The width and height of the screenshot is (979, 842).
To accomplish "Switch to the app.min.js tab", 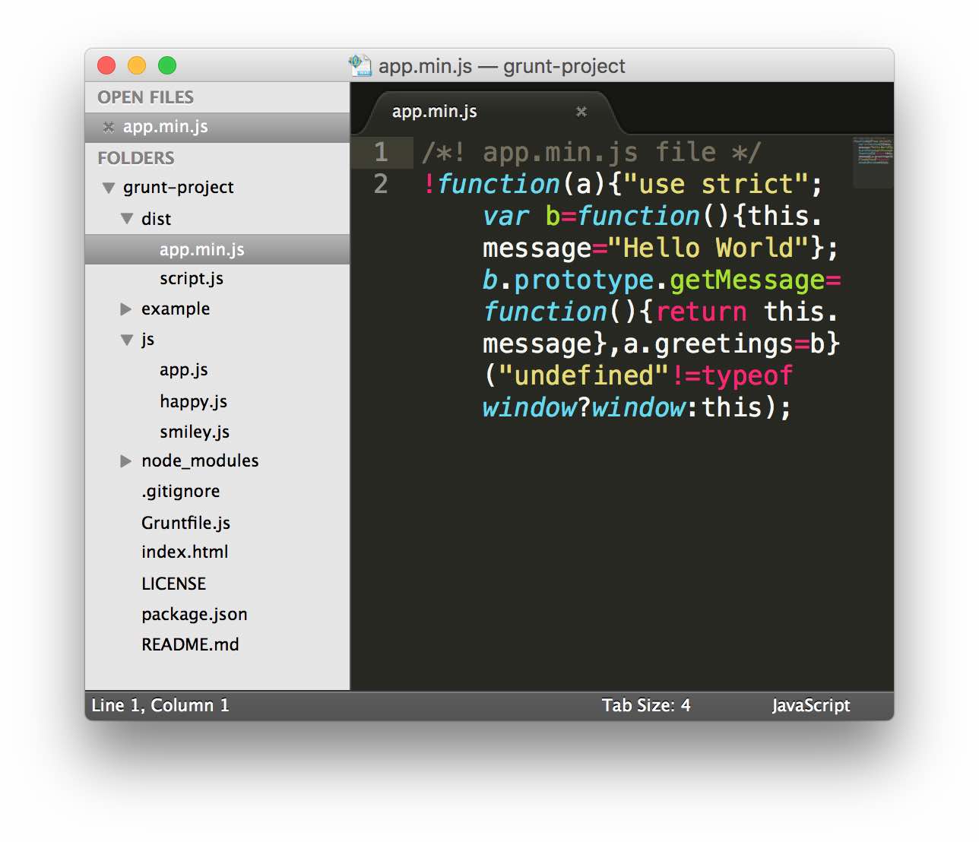I will (x=433, y=111).
